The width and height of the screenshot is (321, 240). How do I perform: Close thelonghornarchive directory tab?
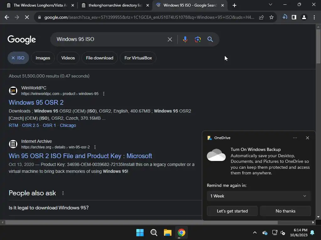148,6
